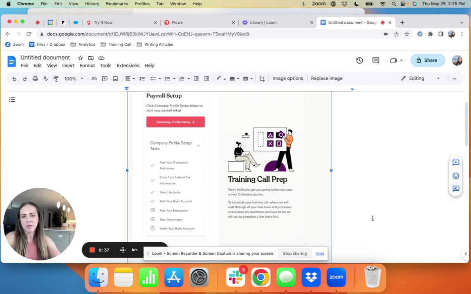Screen dimensions: 471x294
Task: Click Image options button
Action: tap(288, 78)
